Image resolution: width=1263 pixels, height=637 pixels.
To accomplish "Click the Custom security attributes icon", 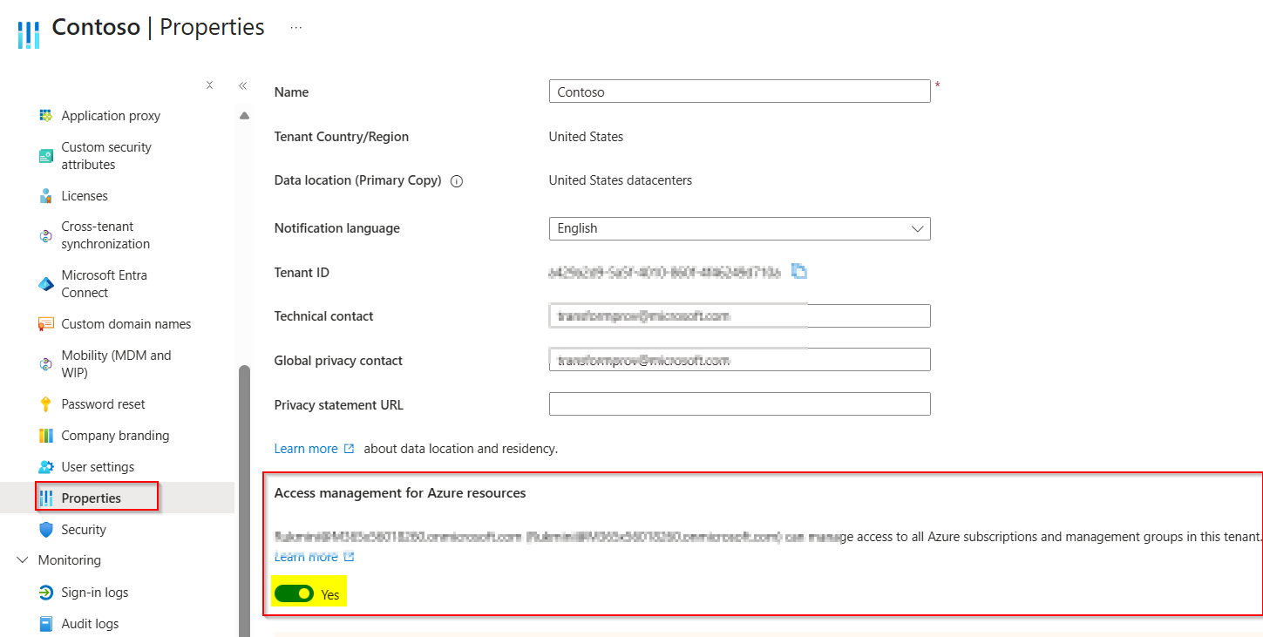I will point(46,156).
